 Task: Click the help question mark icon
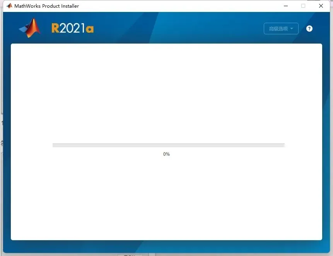tap(309, 29)
